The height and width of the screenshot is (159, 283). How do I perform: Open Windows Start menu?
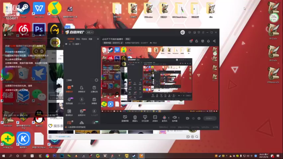click(3, 156)
